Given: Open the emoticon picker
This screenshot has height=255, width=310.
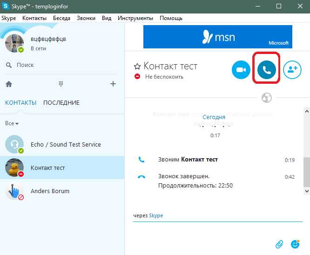Looking at the screenshot, I should pos(295,244).
